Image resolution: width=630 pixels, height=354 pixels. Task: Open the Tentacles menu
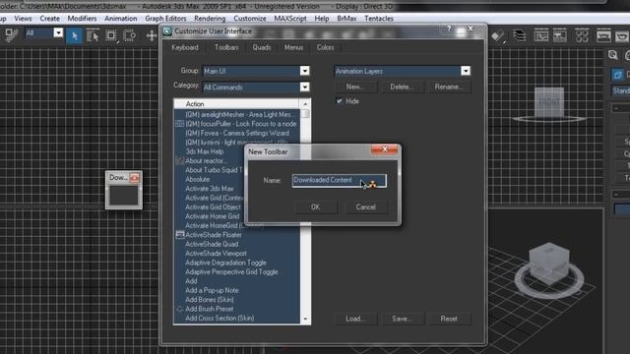(378, 19)
